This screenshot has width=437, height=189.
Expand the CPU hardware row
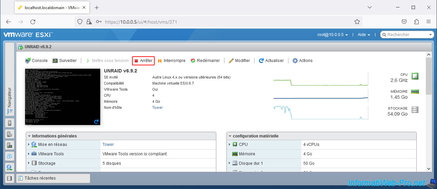(x=230, y=145)
